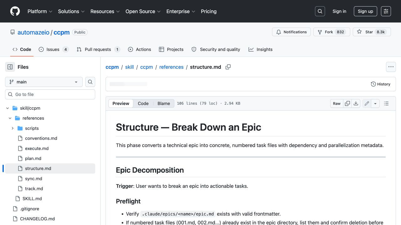The width and height of the screenshot is (401, 225).
Task: Select the Code file view
Action: point(143,103)
